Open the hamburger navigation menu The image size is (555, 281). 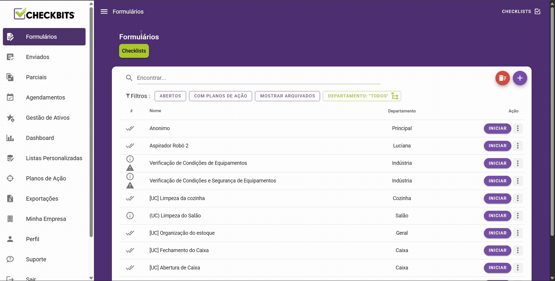pyautogui.click(x=104, y=12)
